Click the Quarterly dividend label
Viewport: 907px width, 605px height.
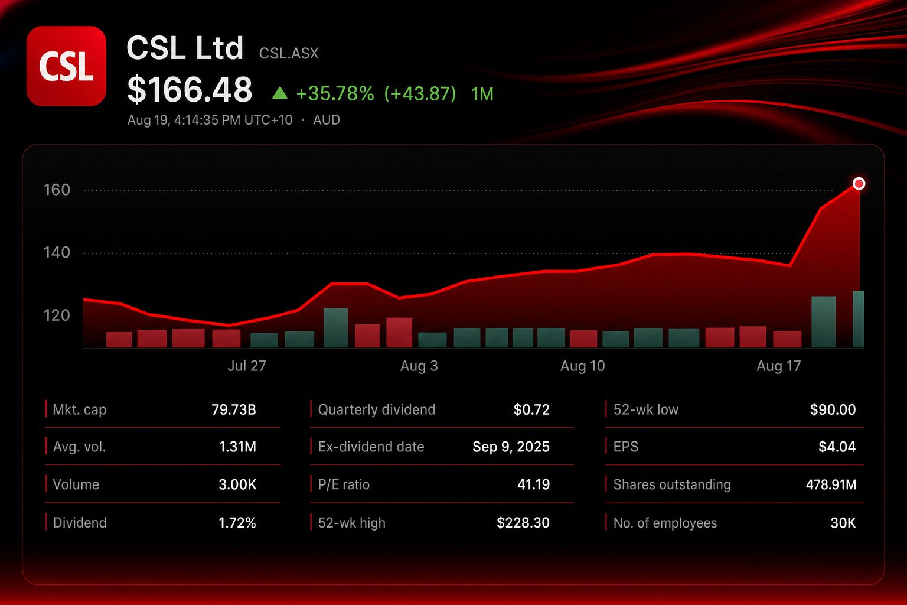click(377, 409)
